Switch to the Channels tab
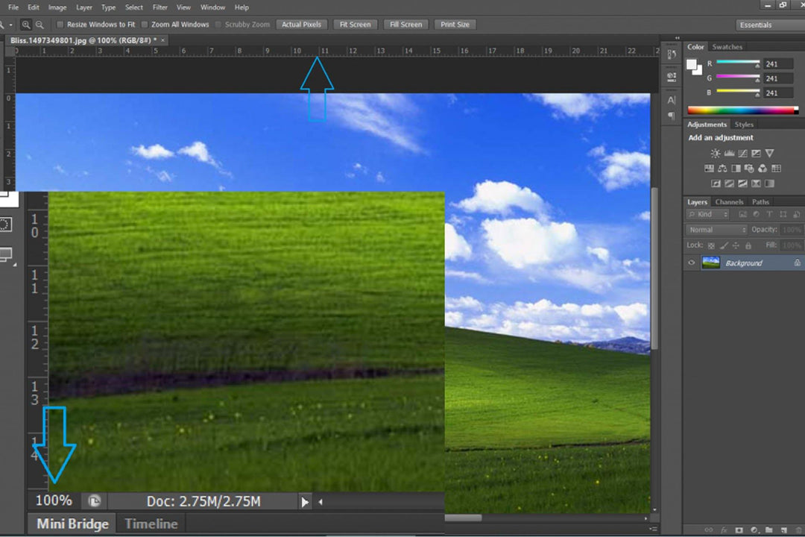 729,202
